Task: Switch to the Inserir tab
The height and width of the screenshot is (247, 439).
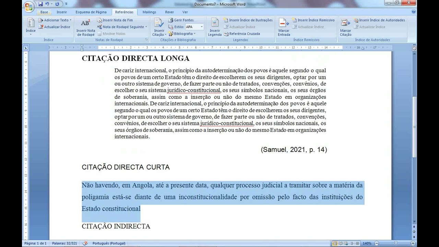Action: 62,12
